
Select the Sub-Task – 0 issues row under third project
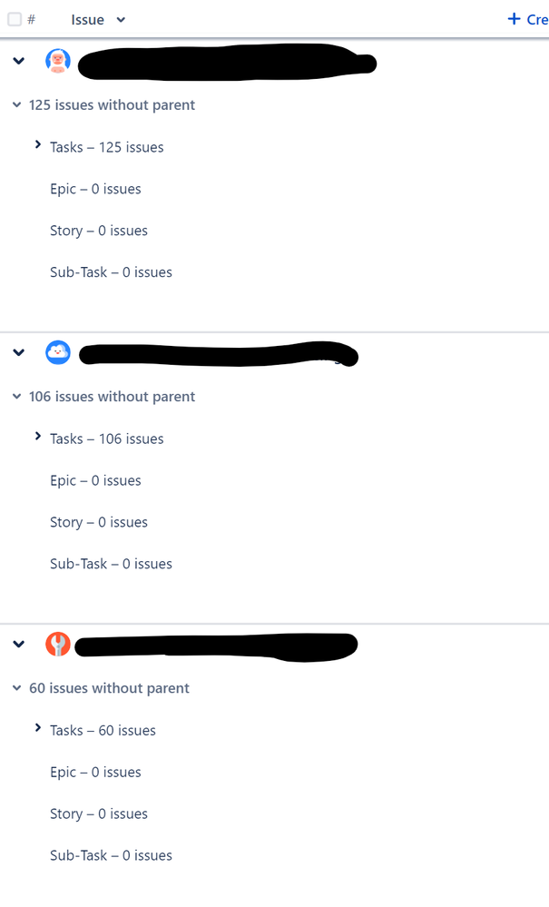click(111, 854)
